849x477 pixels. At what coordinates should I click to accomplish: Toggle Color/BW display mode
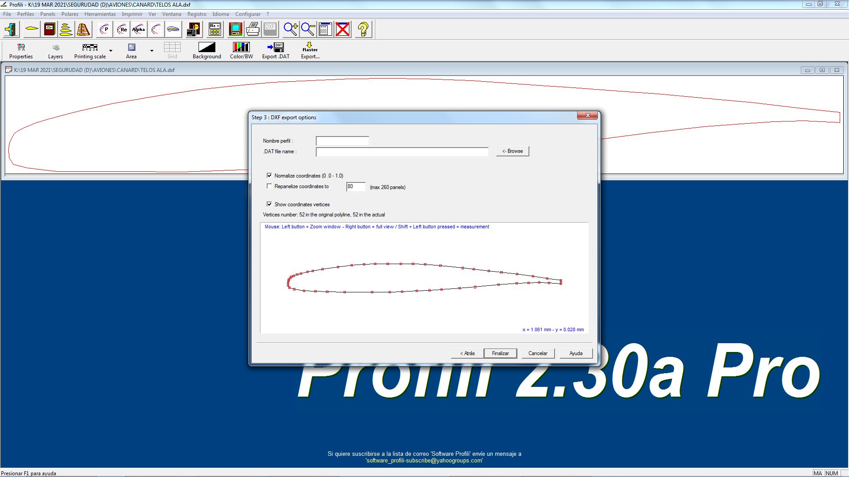(x=241, y=50)
